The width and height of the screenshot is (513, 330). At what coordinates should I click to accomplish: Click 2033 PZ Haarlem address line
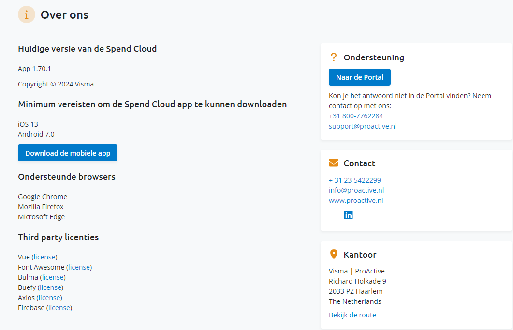click(x=356, y=291)
